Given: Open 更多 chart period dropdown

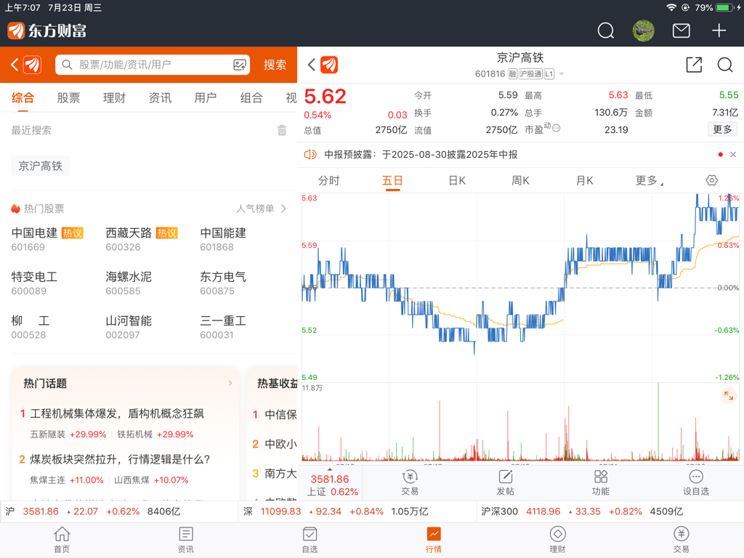Looking at the screenshot, I should click(649, 181).
